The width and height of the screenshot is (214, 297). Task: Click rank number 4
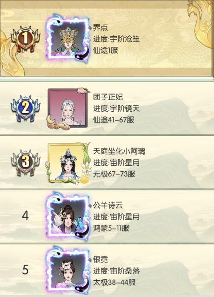coord(25,216)
